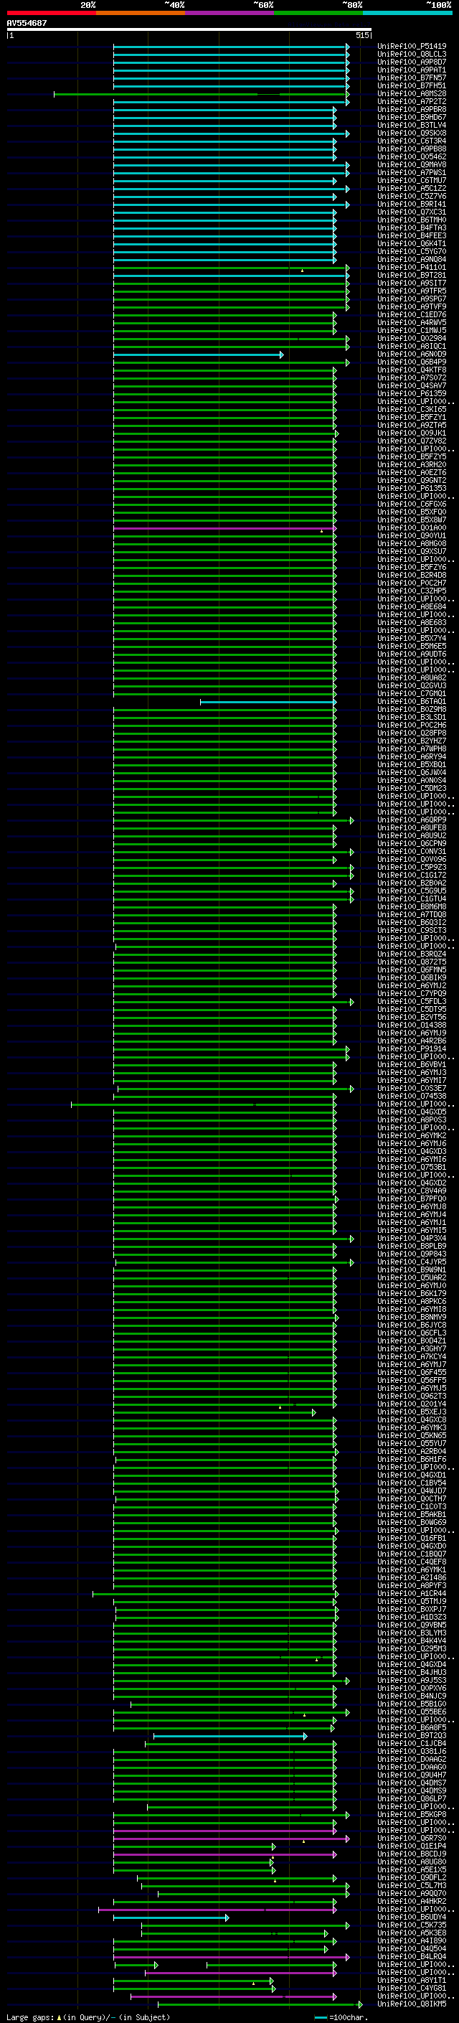Image resolution: width=459 pixels, height=2023 pixels.
Task: Open hit UniRef100_B3TLV4
Action: click(412, 125)
